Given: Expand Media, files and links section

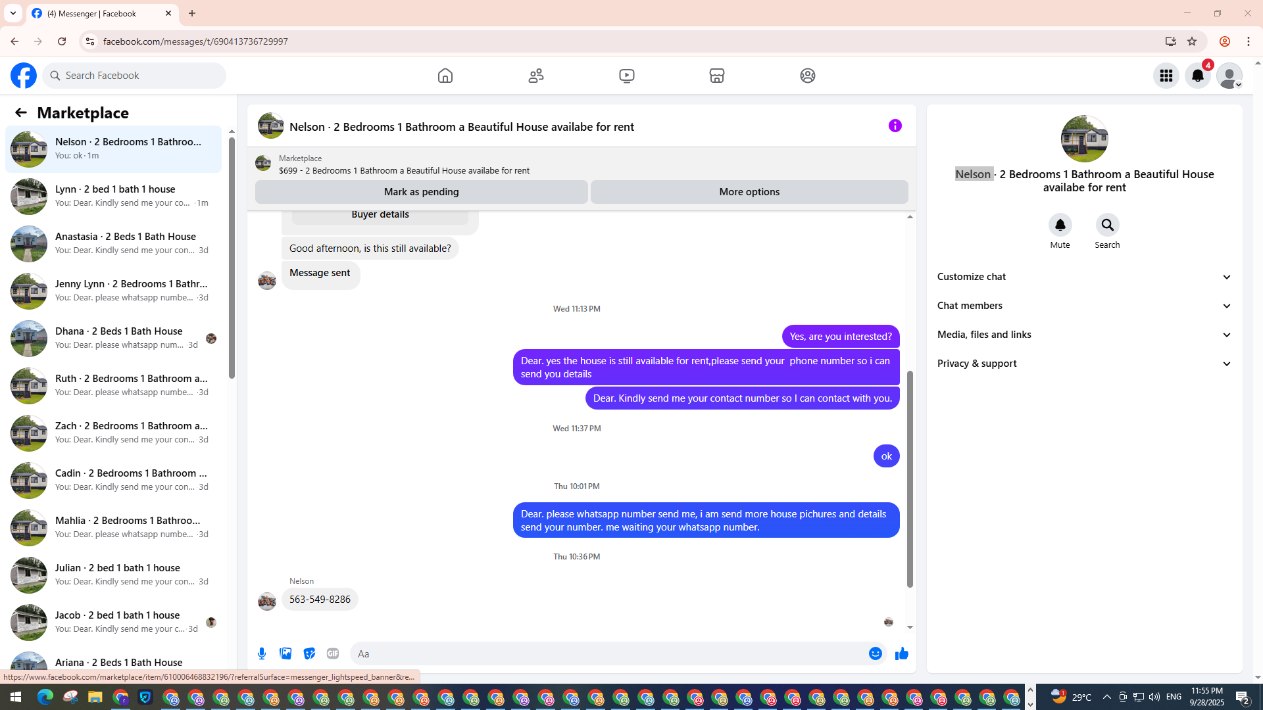Looking at the screenshot, I should coord(1084,335).
